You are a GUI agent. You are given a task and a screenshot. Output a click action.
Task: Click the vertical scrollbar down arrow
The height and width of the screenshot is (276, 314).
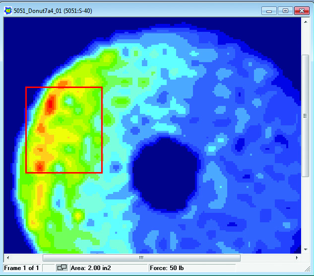306,249
